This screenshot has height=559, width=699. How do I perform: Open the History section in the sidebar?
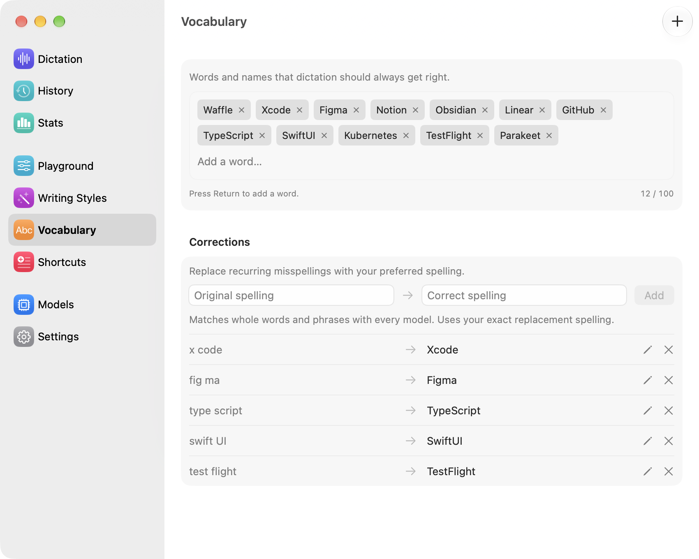82,91
